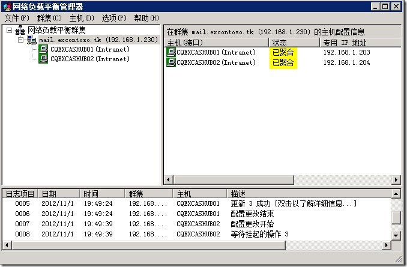Collapse the mail.excontoso.tk cluster node

coord(20,40)
